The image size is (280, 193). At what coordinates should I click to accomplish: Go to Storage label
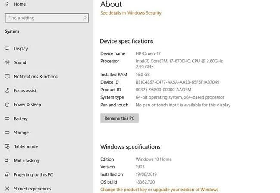(x=21, y=133)
